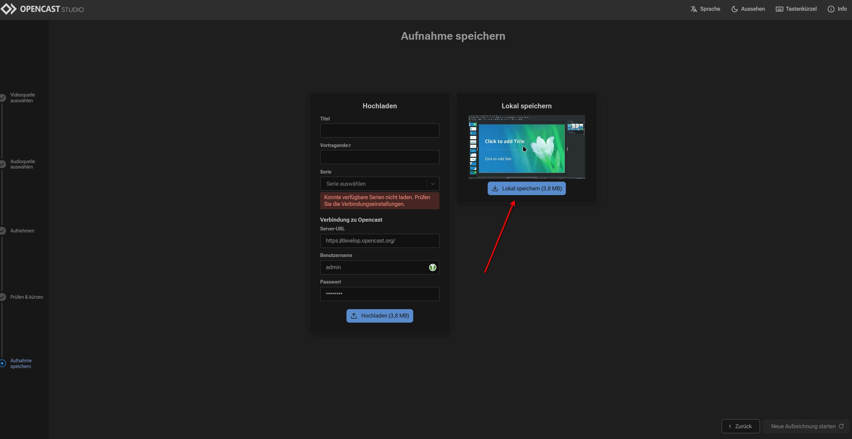Click the Zurück back button
Image resolution: width=852 pixels, height=439 pixels.
point(740,426)
